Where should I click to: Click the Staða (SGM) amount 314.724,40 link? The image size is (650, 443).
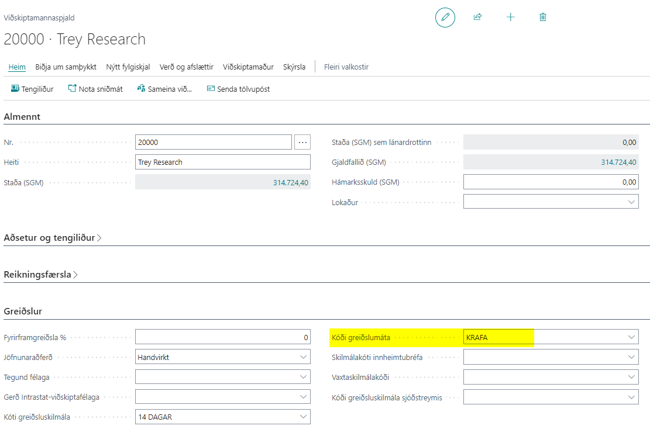tap(291, 182)
